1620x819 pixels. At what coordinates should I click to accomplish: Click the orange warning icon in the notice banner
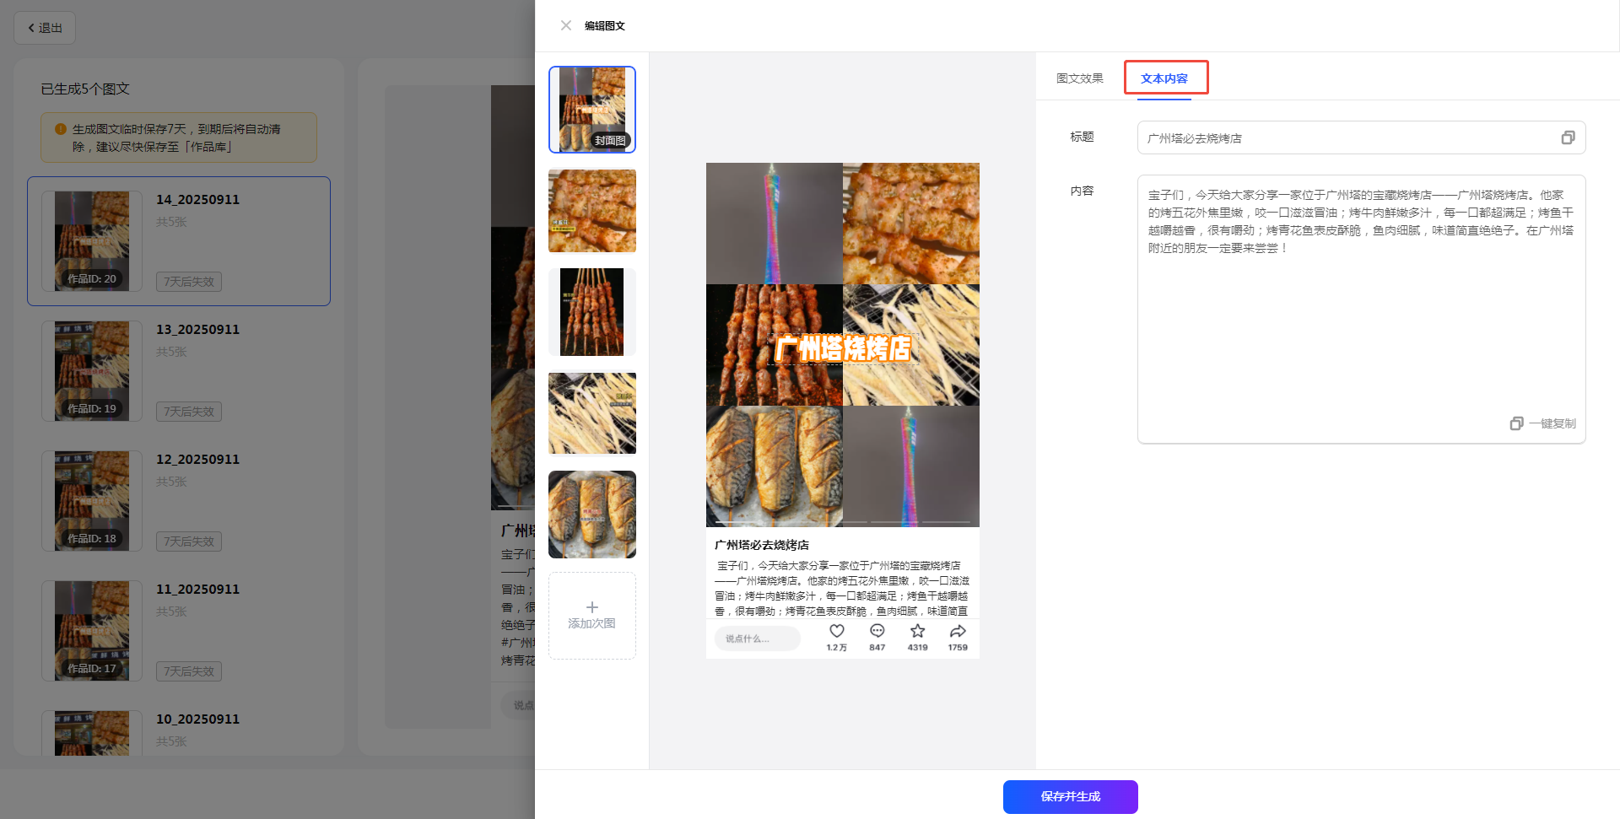(61, 129)
